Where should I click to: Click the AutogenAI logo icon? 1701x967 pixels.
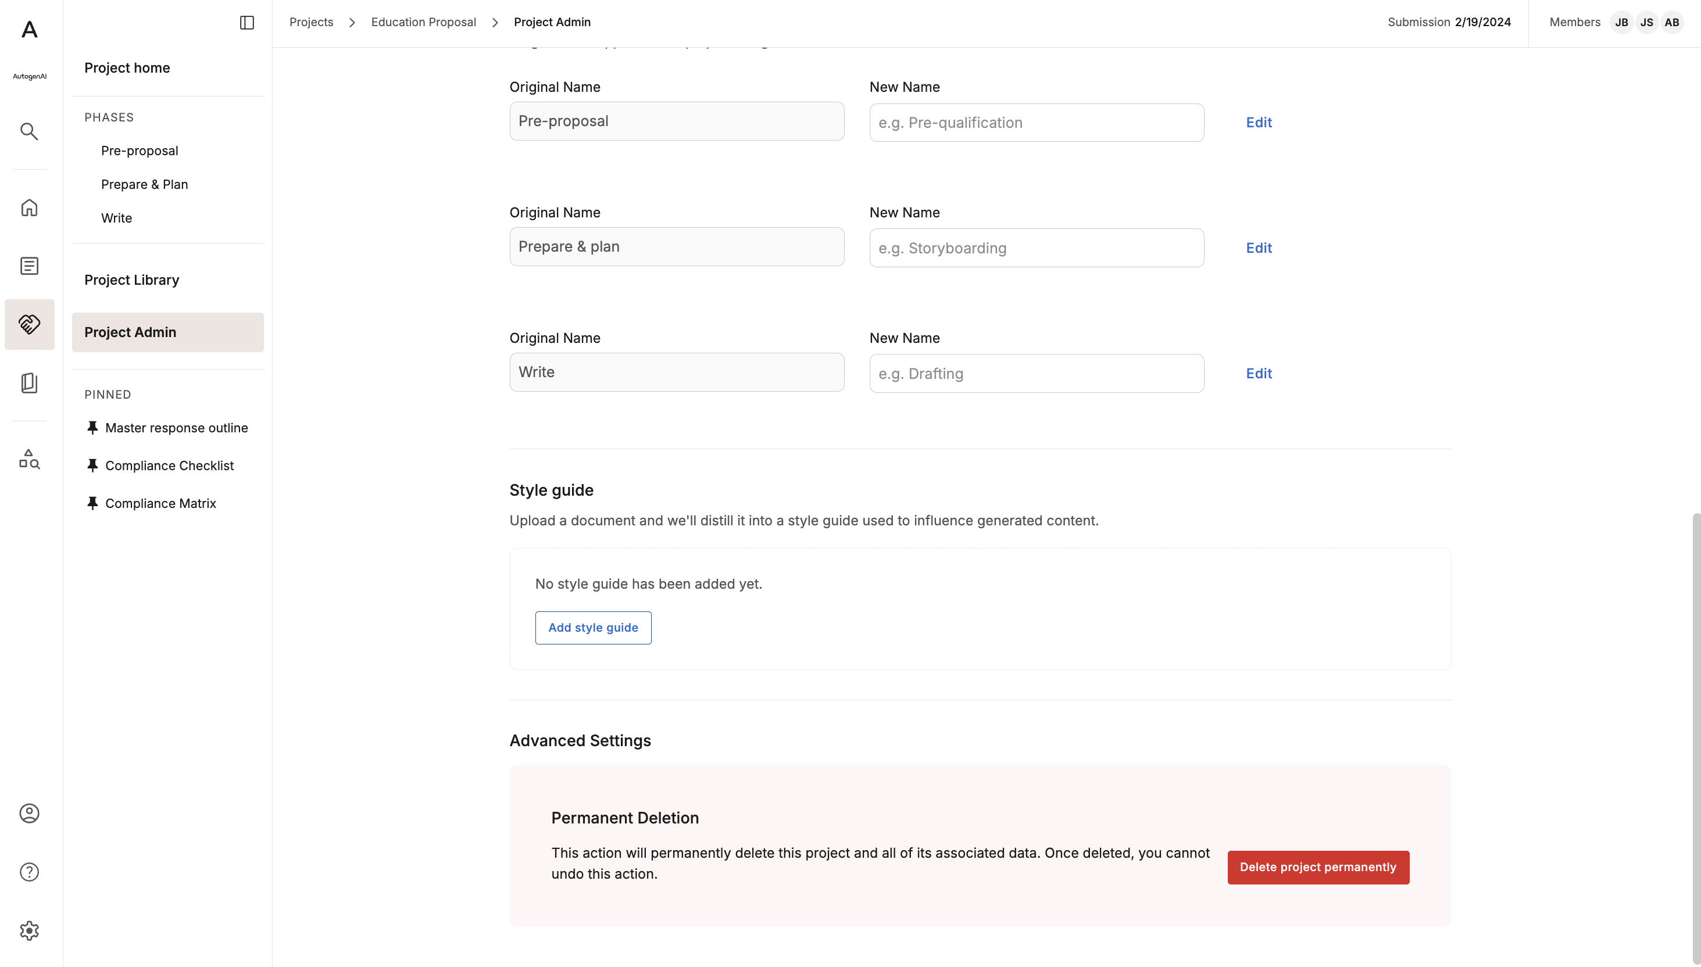[29, 30]
